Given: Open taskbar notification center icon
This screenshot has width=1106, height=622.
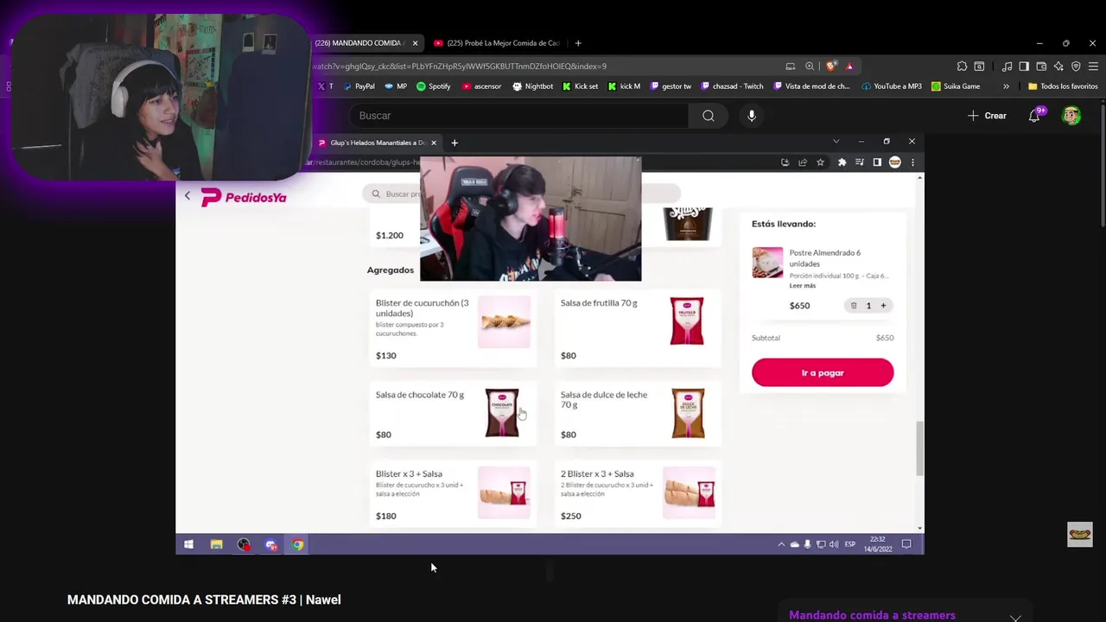Looking at the screenshot, I should [906, 544].
